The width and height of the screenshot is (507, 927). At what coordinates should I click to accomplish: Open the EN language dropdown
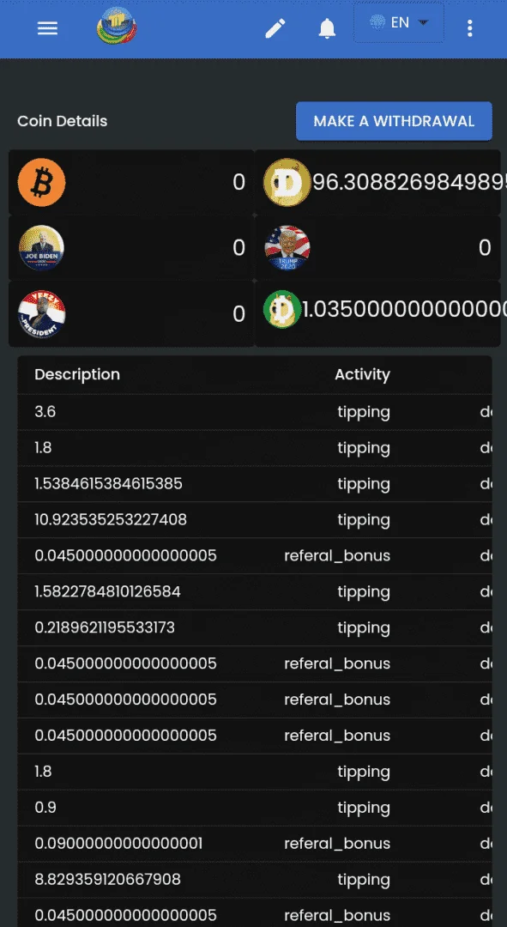click(x=399, y=23)
